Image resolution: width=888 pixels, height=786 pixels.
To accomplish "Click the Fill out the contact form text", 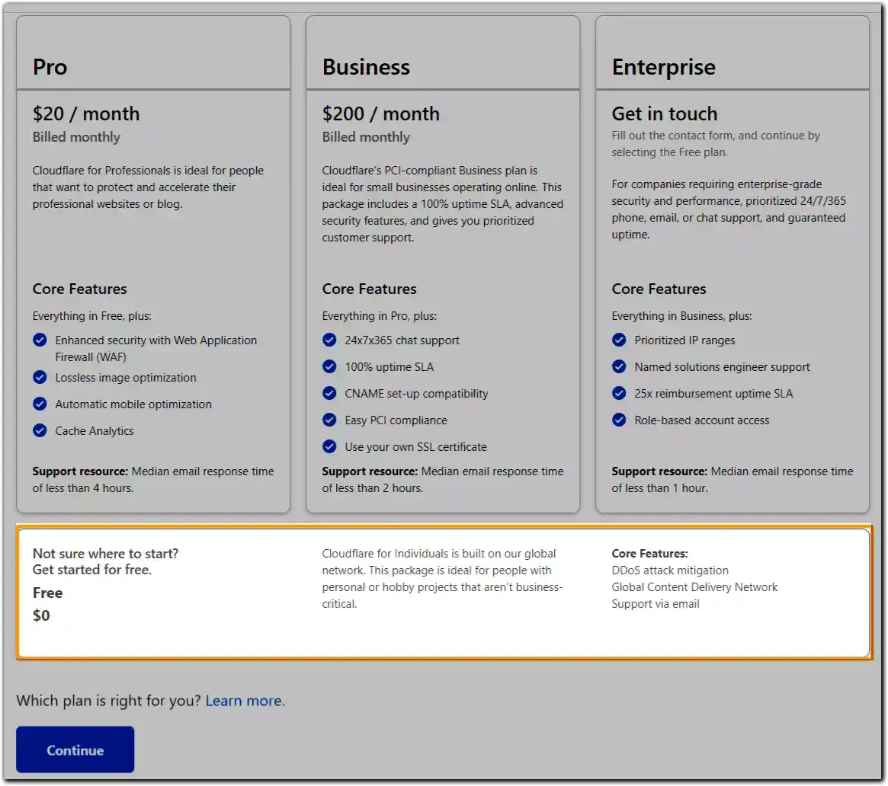I will [715, 144].
